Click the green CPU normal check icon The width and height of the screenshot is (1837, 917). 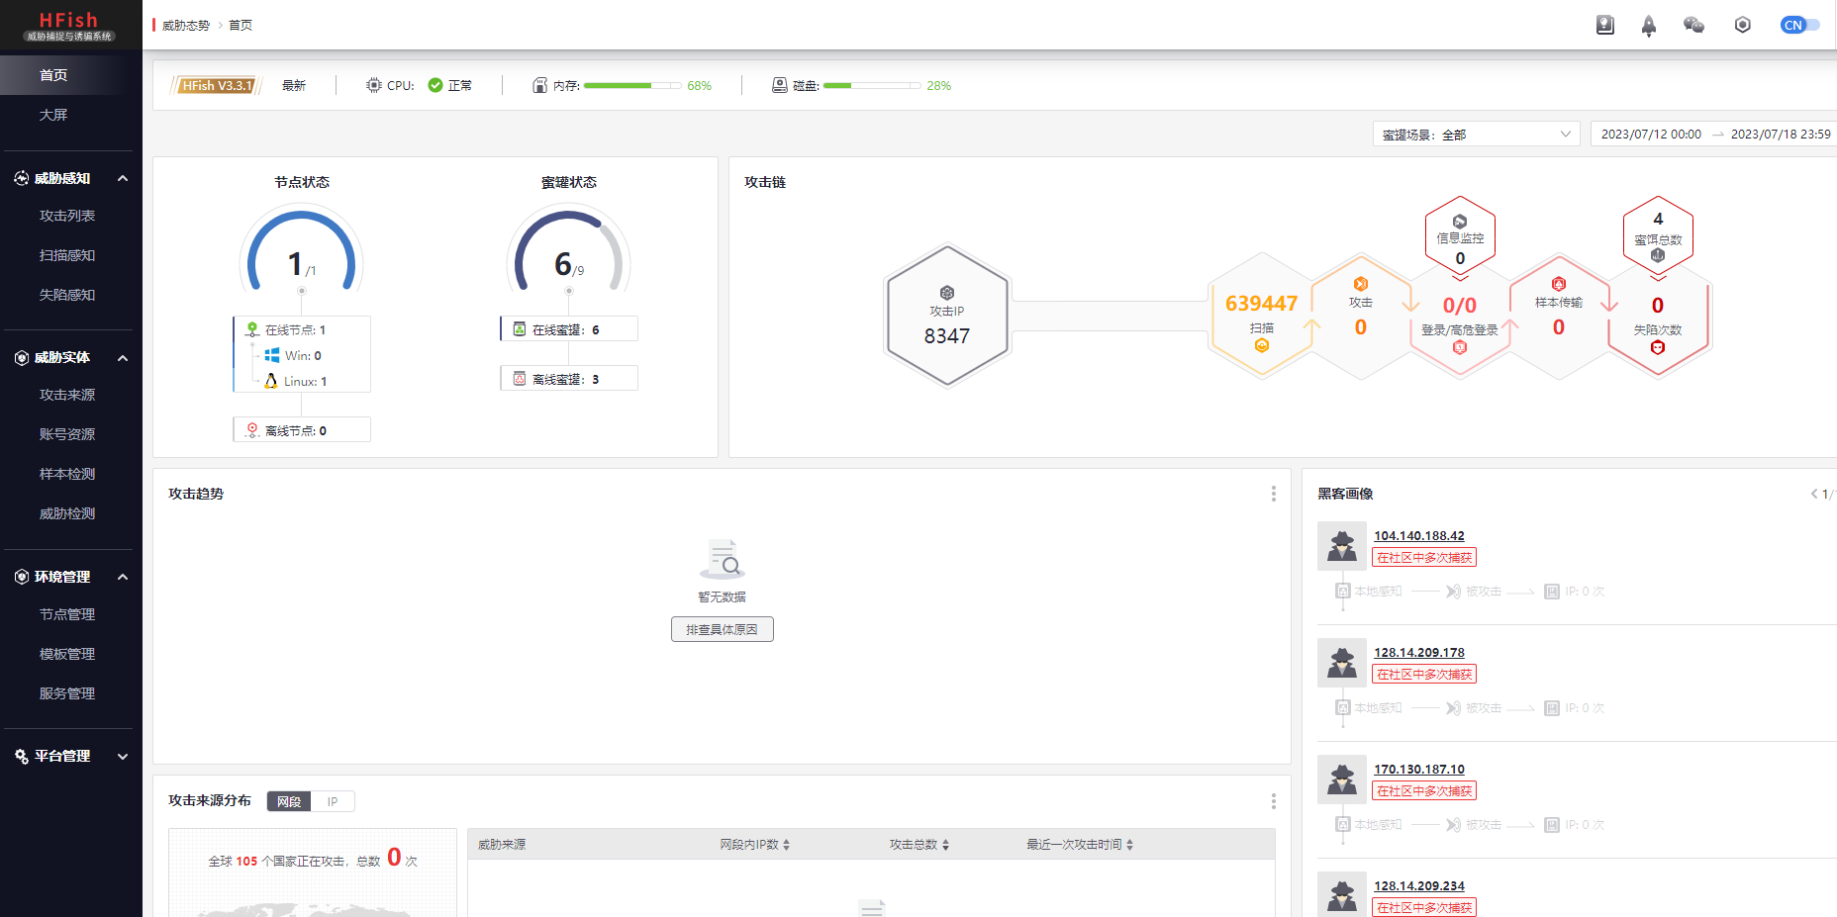[x=435, y=85]
